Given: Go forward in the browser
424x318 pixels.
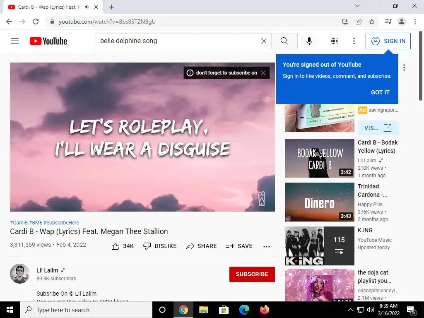Looking at the screenshot, I should pos(22,22).
